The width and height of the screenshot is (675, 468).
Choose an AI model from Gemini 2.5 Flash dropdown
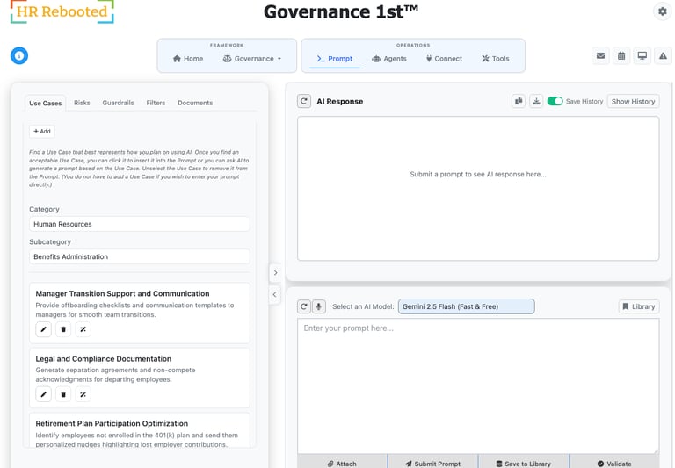pos(466,306)
